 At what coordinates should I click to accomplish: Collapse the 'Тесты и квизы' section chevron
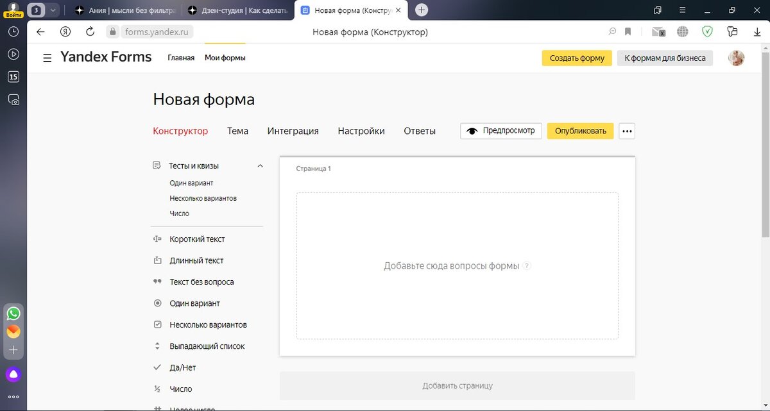tap(260, 166)
